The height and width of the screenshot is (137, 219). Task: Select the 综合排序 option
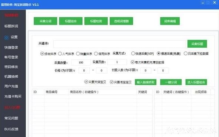(x=48, y=54)
